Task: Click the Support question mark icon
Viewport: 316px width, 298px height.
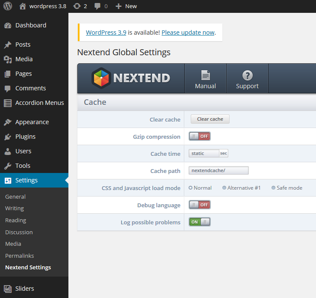Action: (x=247, y=75)
